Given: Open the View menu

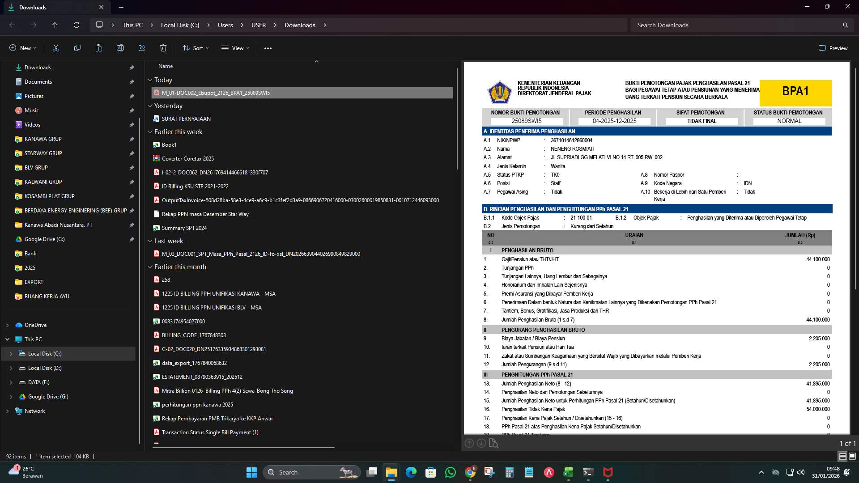Looking at the screenshot, I should (235, 48).
